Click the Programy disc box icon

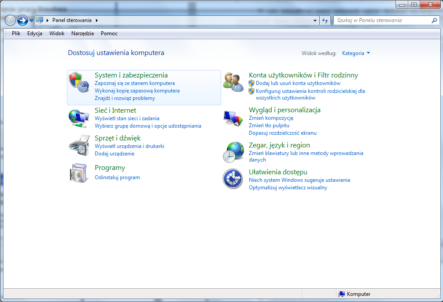(x=78, y=173)
